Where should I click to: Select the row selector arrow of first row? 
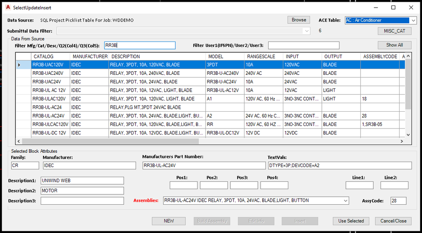point(23,65)
